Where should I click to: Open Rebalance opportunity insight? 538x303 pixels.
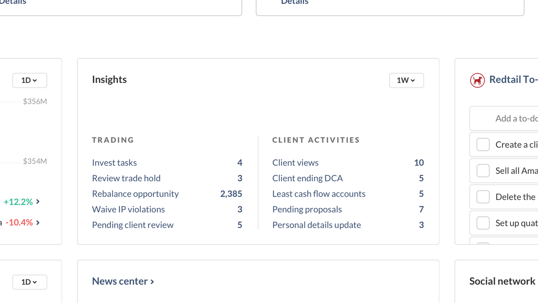(x=135, y=194)
